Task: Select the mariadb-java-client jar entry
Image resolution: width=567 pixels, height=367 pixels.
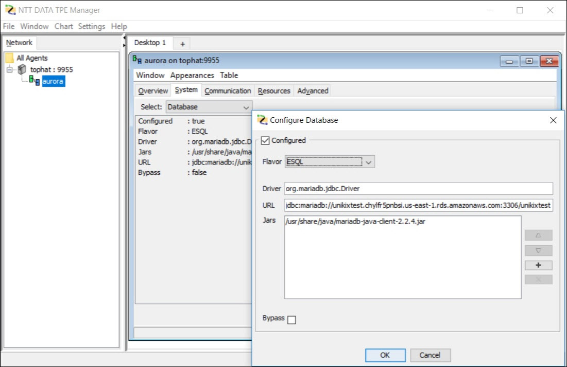Action: click(355, 221)
